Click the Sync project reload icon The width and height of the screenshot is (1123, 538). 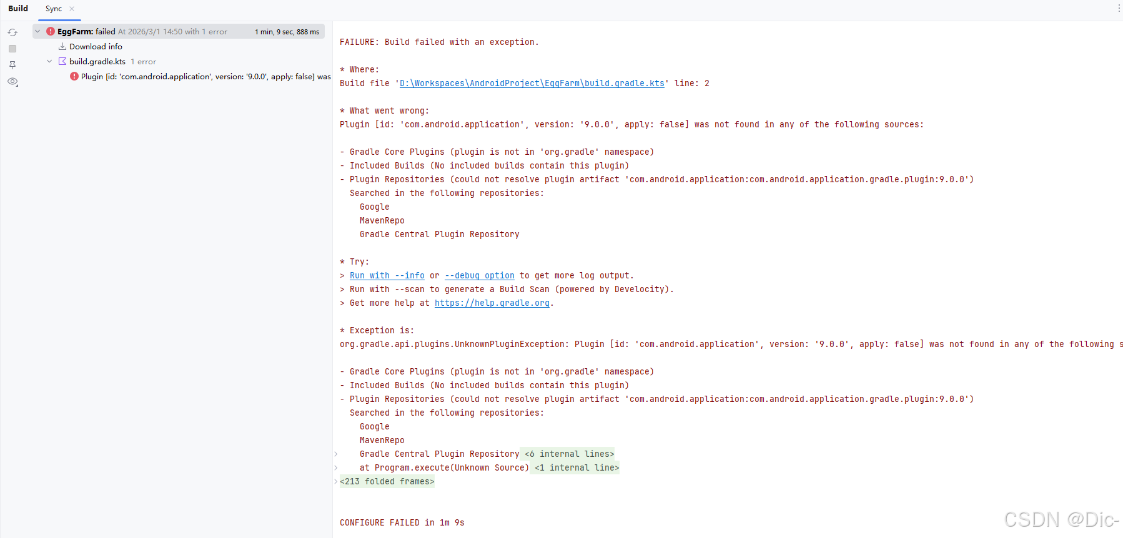click(12, 32)
